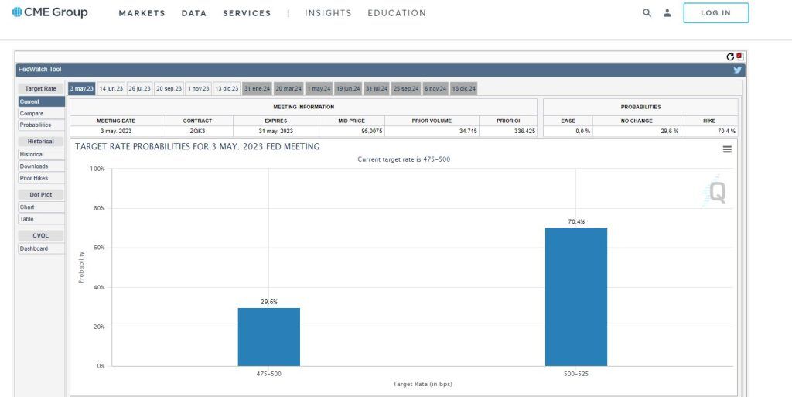Click the 31 may. 2023 expires cell
792x397 pixels.
[276, 132]
